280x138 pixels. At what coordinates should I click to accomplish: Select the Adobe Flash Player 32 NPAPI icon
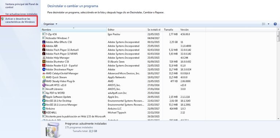pyautogui.click(x=44, y=54)
